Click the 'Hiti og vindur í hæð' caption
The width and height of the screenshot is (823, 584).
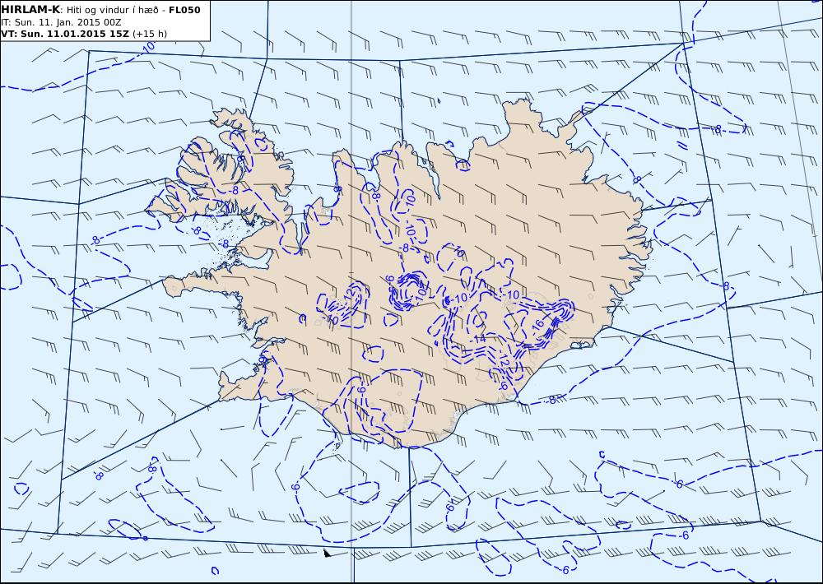pyautogui.click(x=112, y=10)
